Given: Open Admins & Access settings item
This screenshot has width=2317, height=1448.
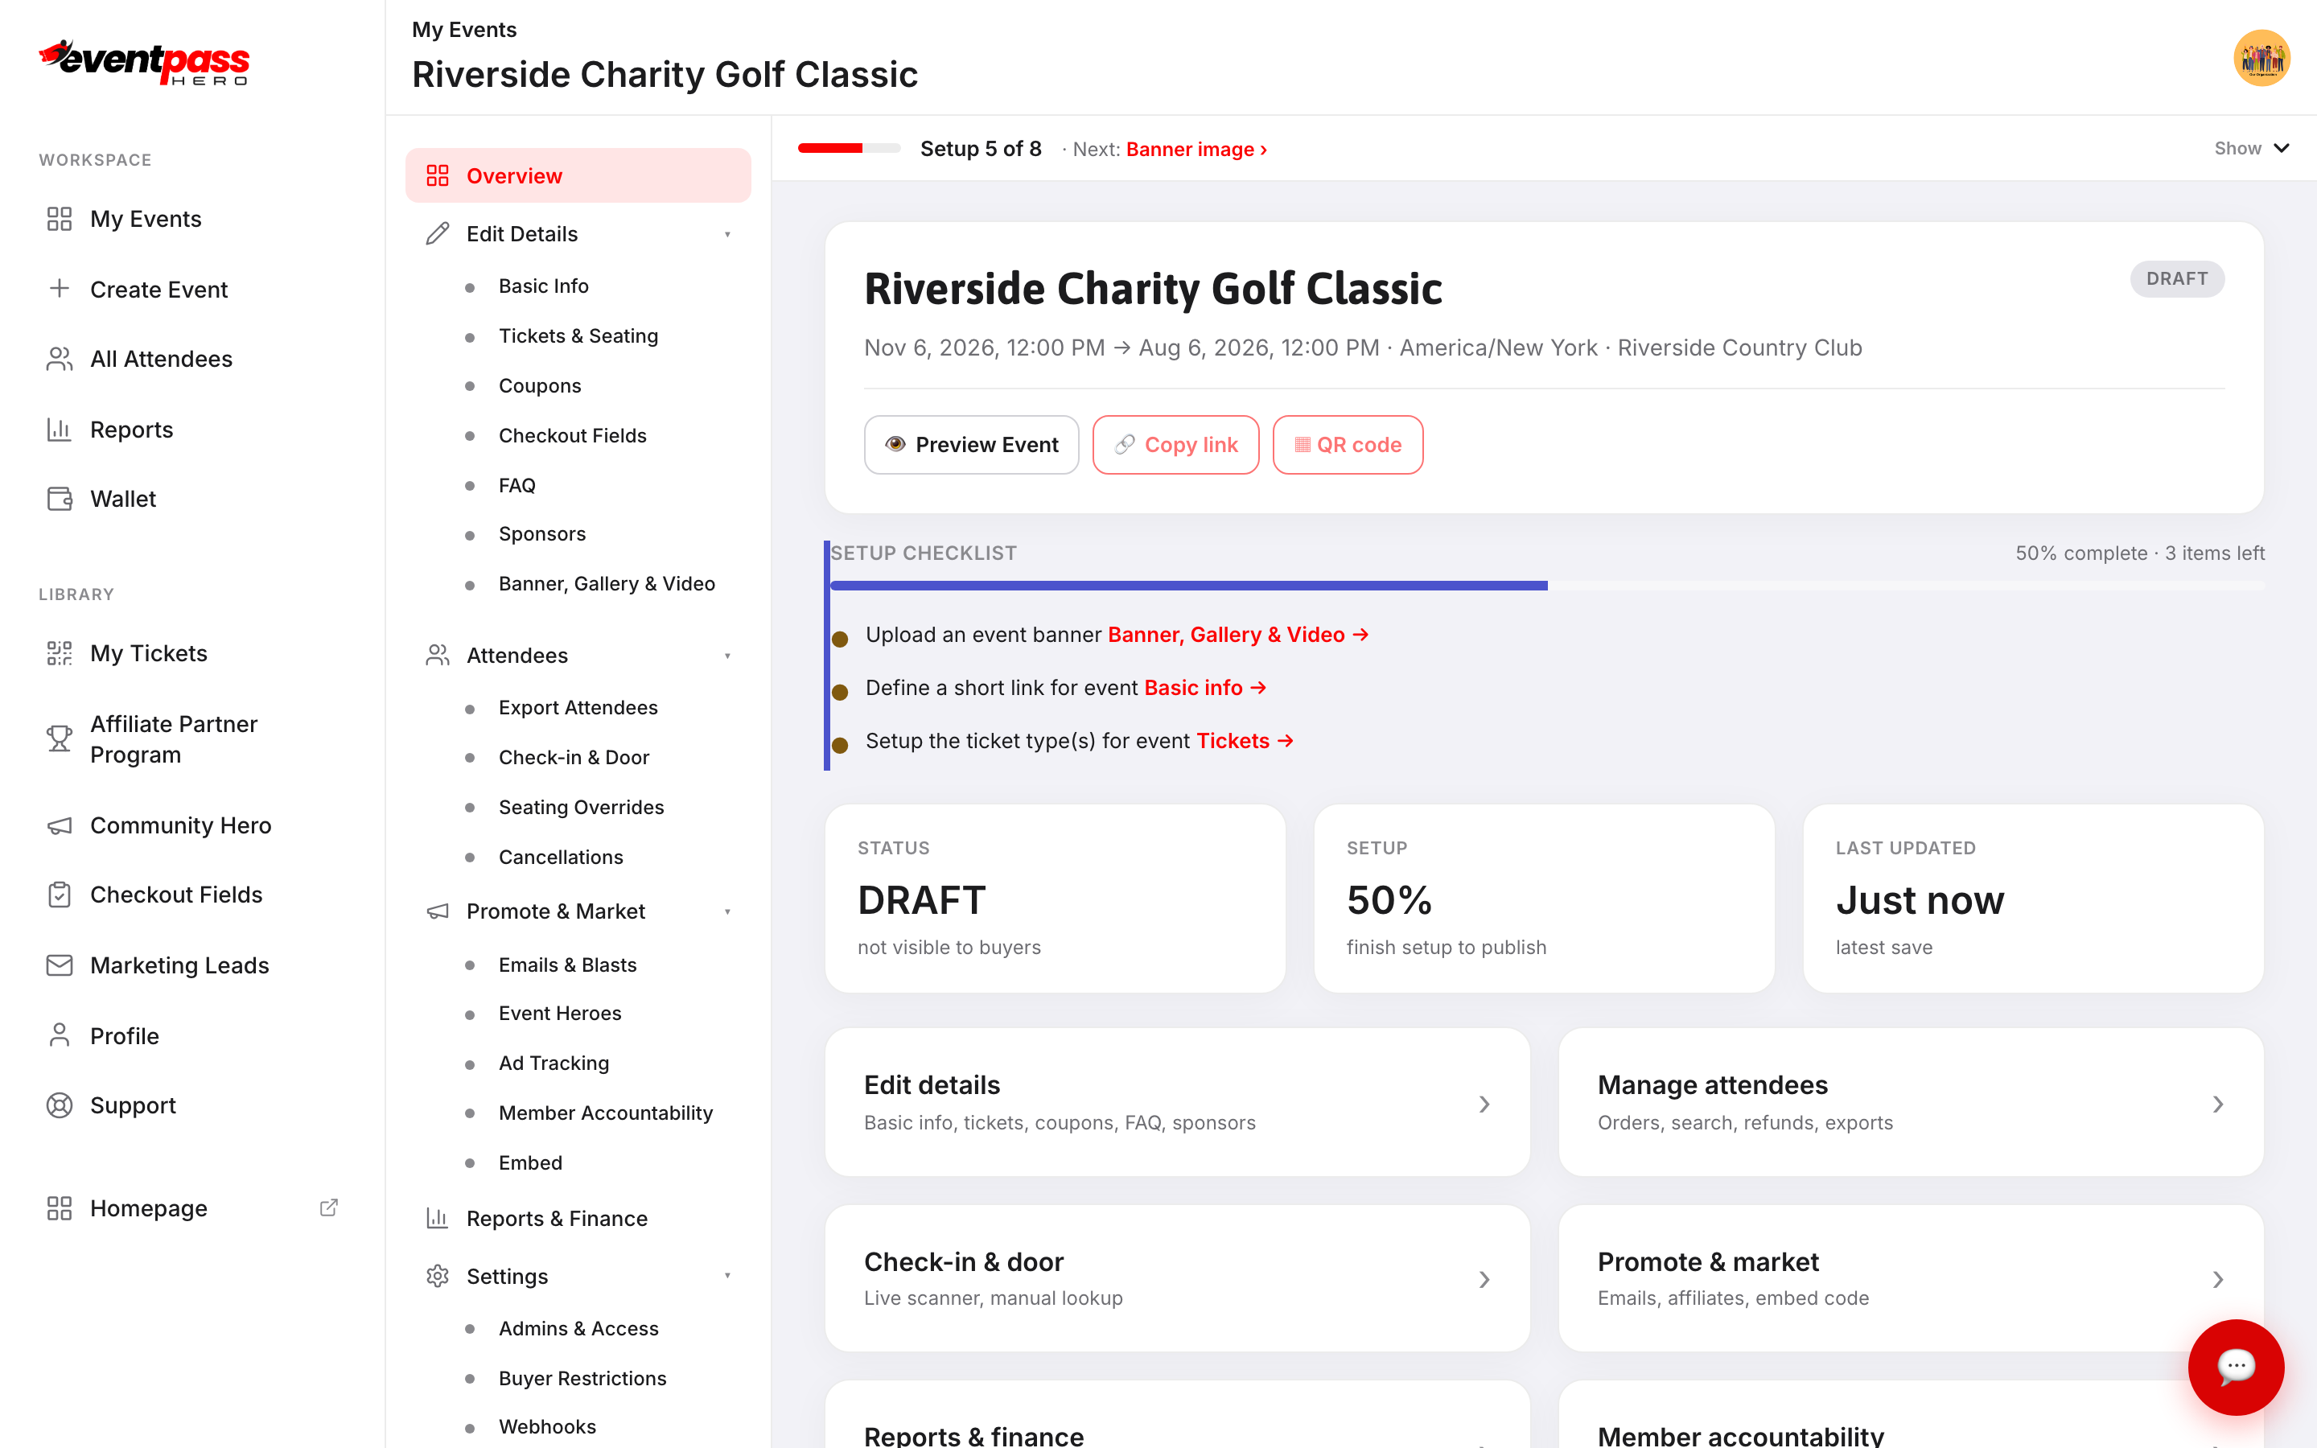Looking at the screenshot, I should [x=578, y=1328].
